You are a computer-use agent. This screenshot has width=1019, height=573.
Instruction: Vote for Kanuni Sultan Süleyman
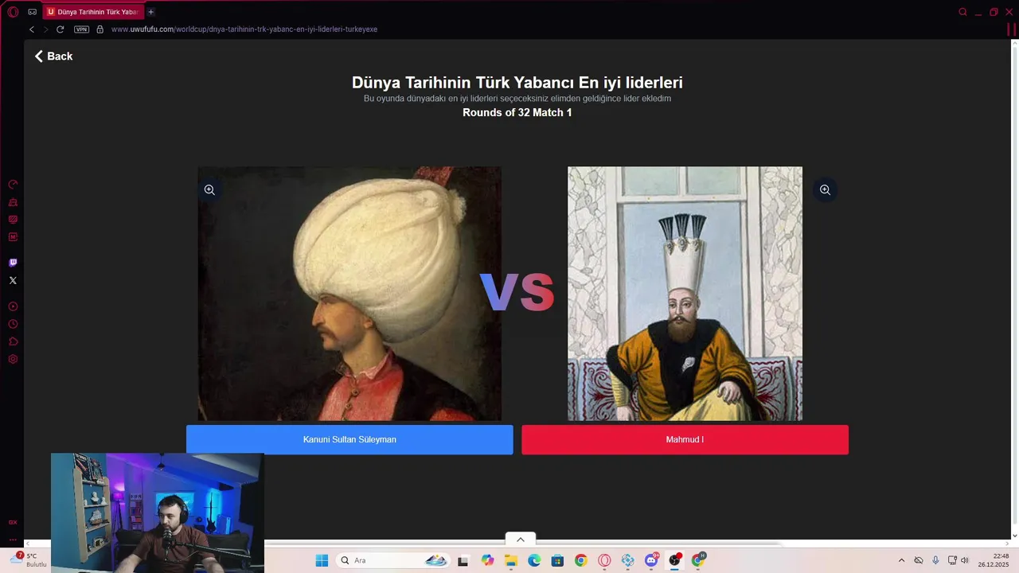pos(349,439)
